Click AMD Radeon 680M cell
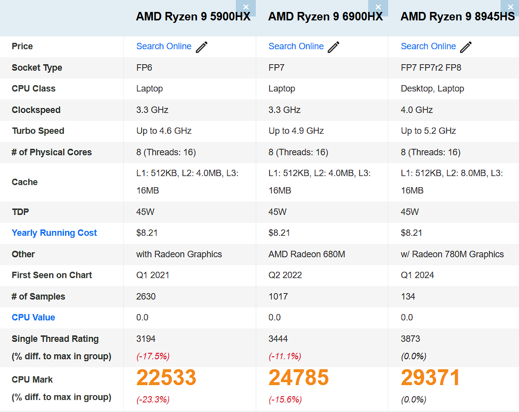Image resolution: width=519 pixels, height=412 pixels. pos(307,254)
